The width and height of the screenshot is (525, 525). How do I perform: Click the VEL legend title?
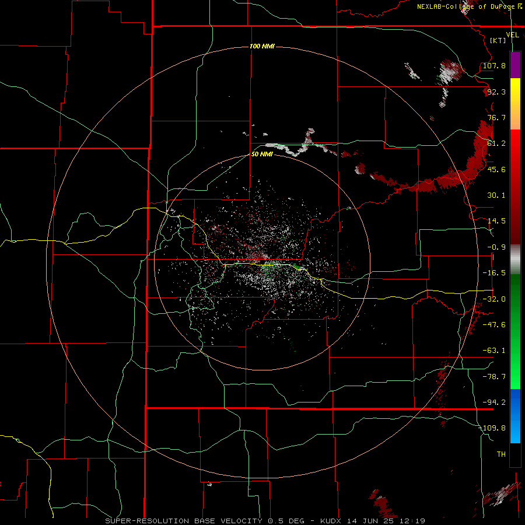click(x=512, y=35)
